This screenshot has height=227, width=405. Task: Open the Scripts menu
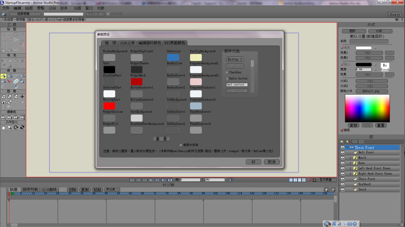pos(64,8)
